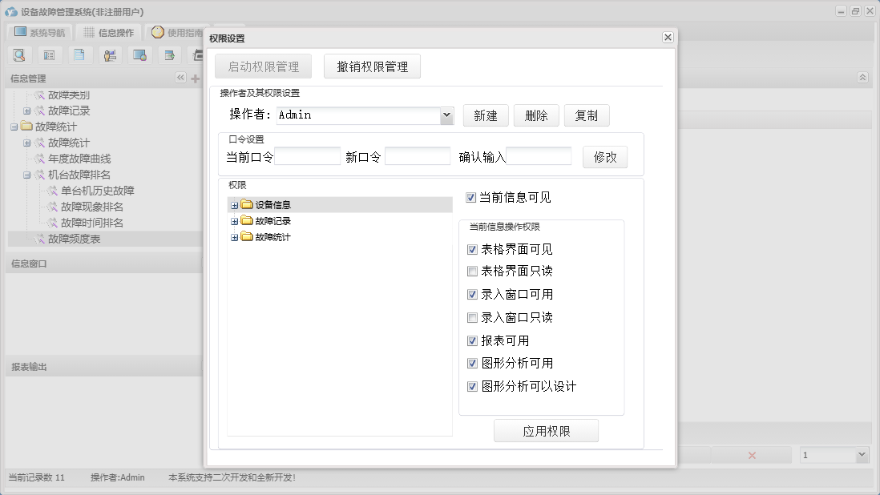The width and height of the screenshot is (880, 495).
Task: Click 启动权限管理 button
Action: coord(263,66)
